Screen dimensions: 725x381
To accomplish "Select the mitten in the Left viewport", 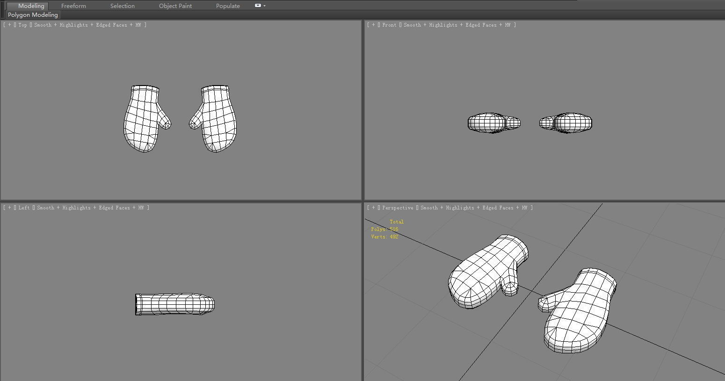I will pyautogui.click(x=175, y=304).
